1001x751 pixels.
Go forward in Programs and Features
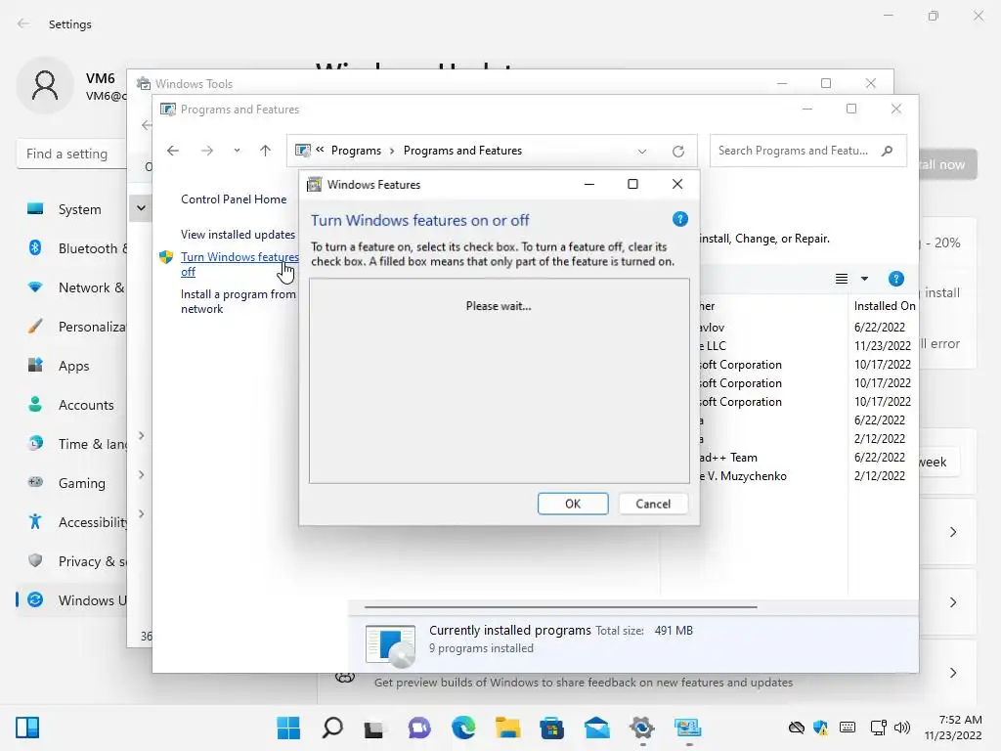207,151
